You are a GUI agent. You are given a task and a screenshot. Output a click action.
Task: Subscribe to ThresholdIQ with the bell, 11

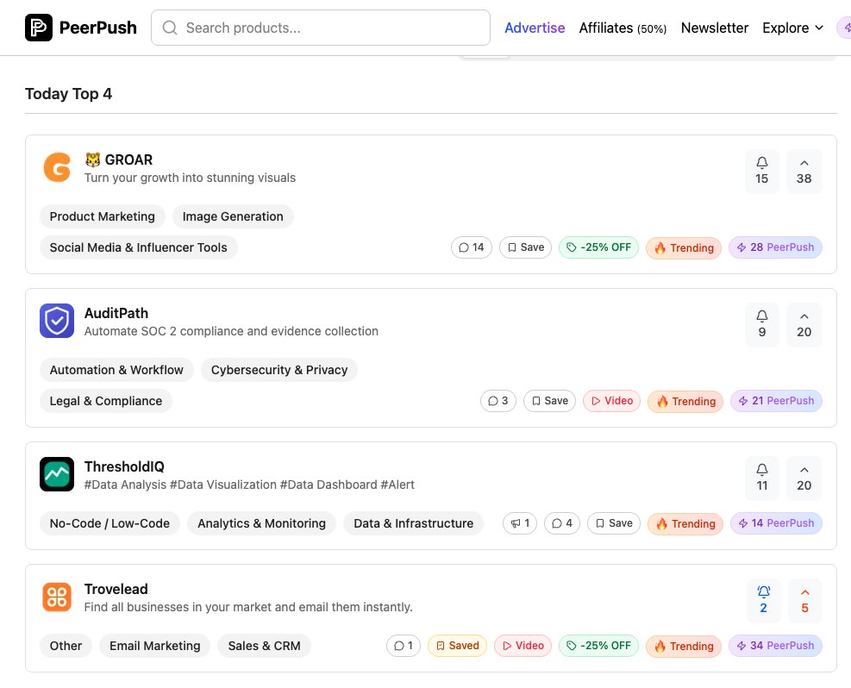click(x=762, y=478)
